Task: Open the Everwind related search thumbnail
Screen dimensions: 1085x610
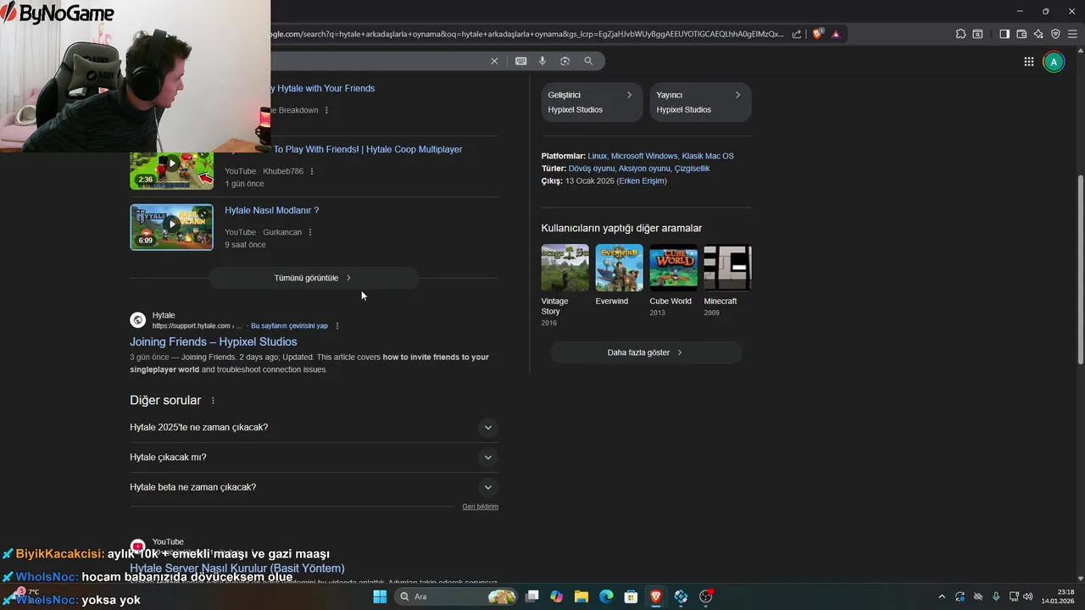Action: pos(619,268)
